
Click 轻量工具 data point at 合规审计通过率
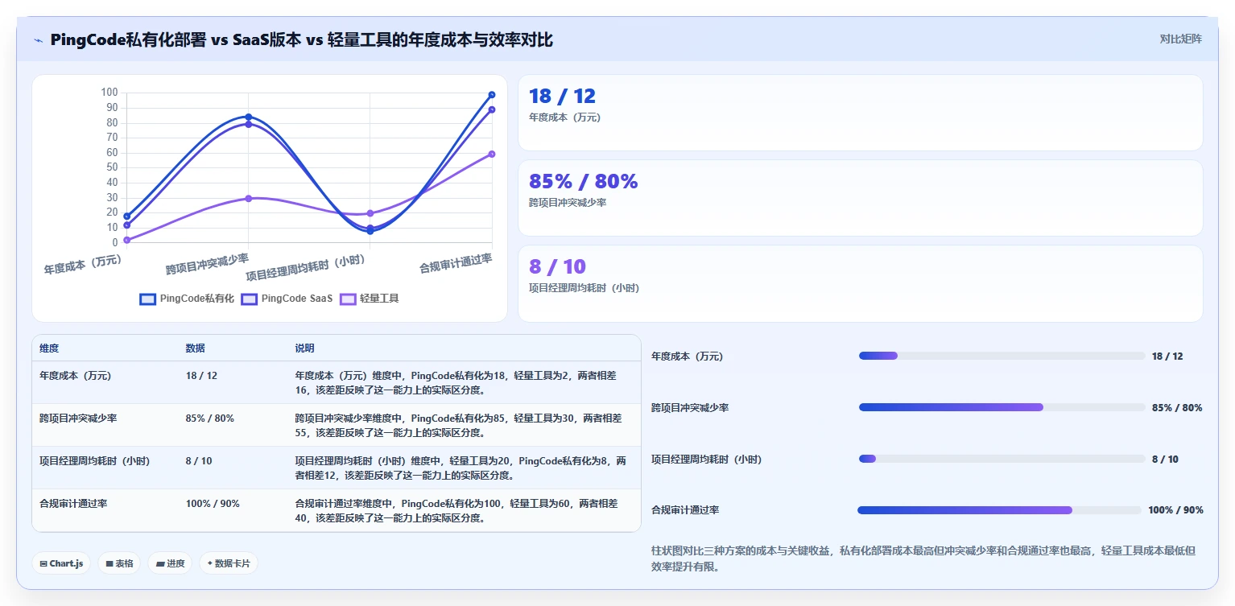[492, 154]
